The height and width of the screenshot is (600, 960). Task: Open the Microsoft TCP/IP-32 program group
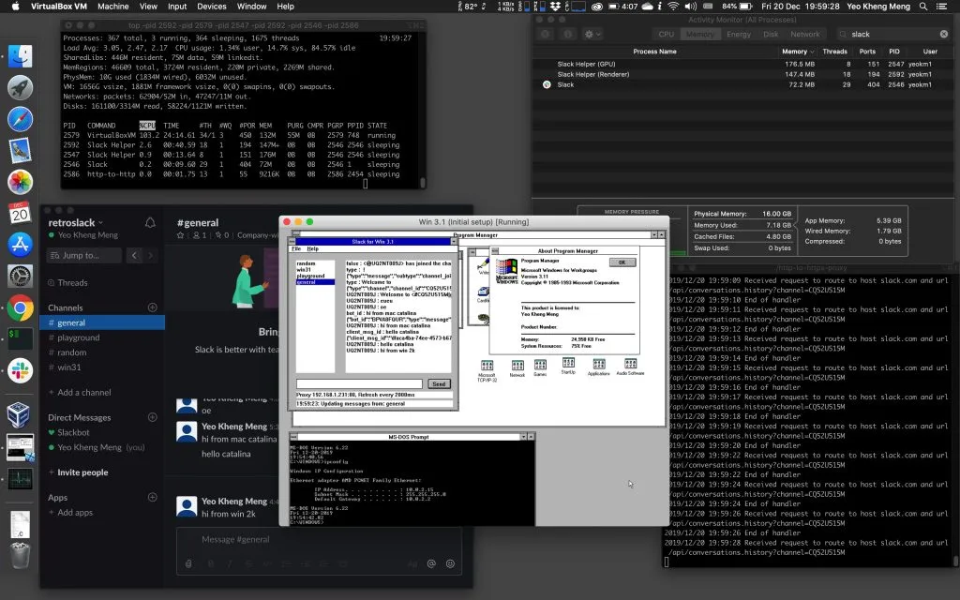[x=486, y=364]
